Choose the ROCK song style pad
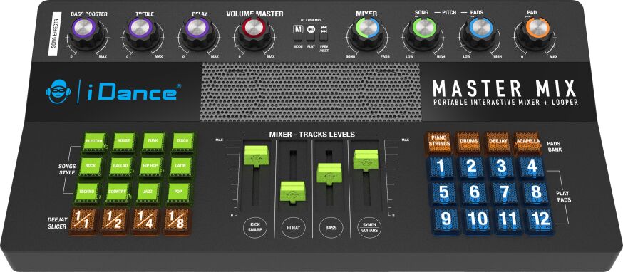 [91, 167]
